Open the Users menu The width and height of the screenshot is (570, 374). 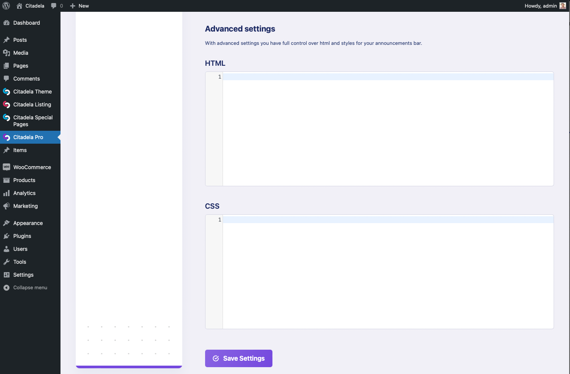tap(30, 249)
